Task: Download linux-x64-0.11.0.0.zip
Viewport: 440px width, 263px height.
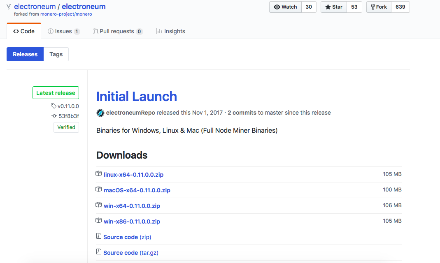Action: point(134,175)
